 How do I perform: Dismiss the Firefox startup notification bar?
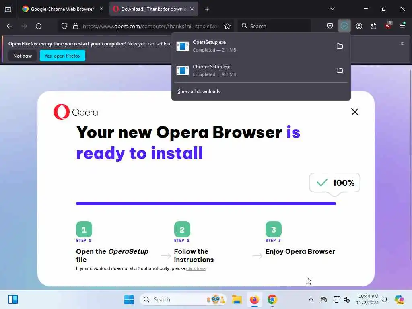(x=402, y=43)
